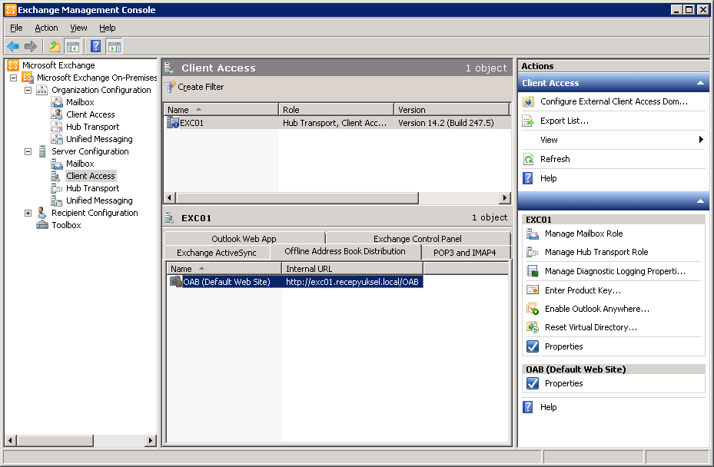Expand the Recipient Configuration tree node
This screenshot has width=714, height=467.
click(28, 213)
